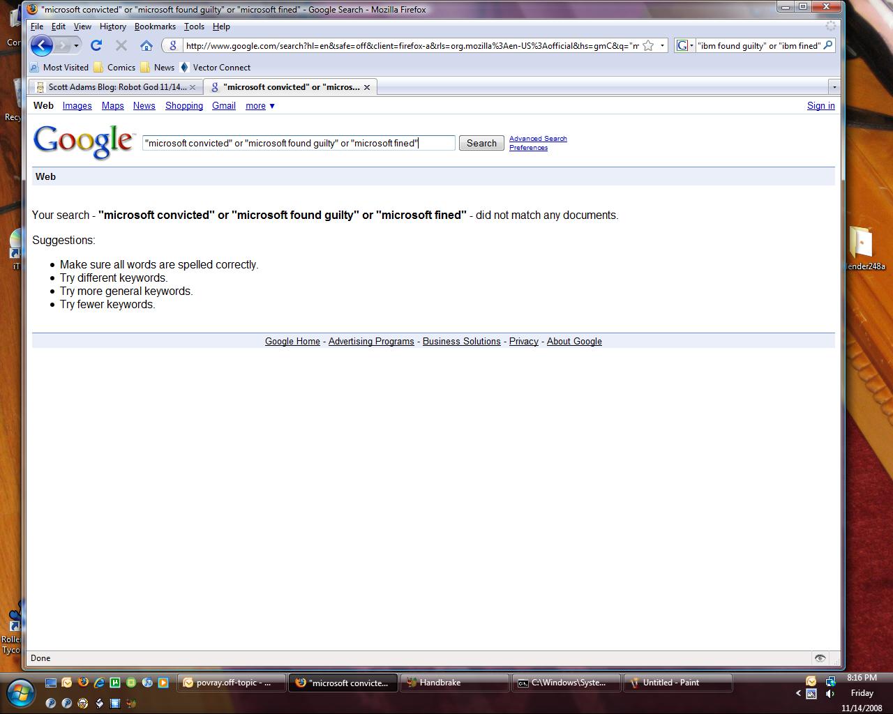Open the back/forward history dropdown arrow

[x=76, y=45]
